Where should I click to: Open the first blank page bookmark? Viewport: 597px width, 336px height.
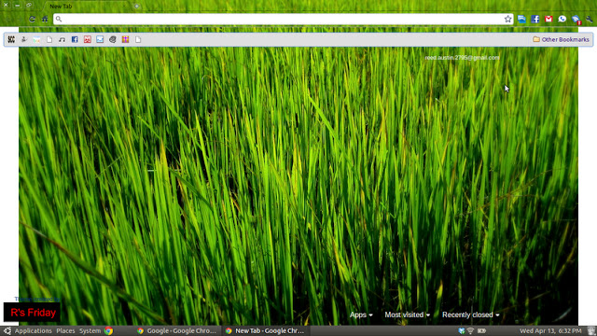49,39
